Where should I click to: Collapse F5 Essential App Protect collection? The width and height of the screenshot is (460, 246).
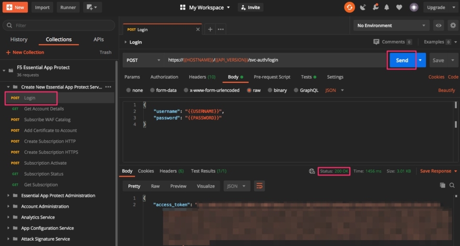pyautogui.click(x=4, y=70)
